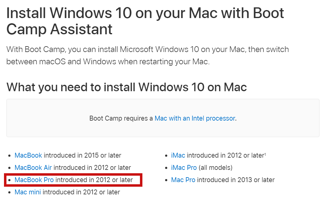This screenshot has height=202, width=325.
Task: Click the bullet point before Mac mini
Action: tap(9, 193)
